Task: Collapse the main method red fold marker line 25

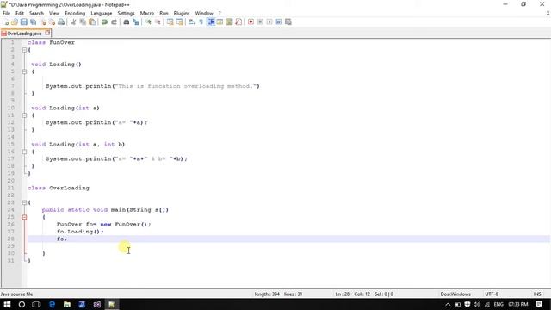Action: coord(24,217)
